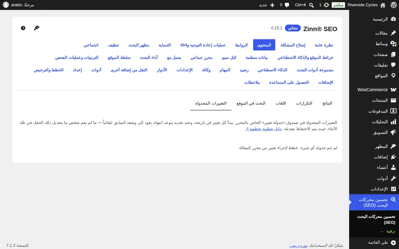The width and height of the screenshot is (399, 249).
Task: Open the كتل سيو tab
Action: [x=229, y=57]
